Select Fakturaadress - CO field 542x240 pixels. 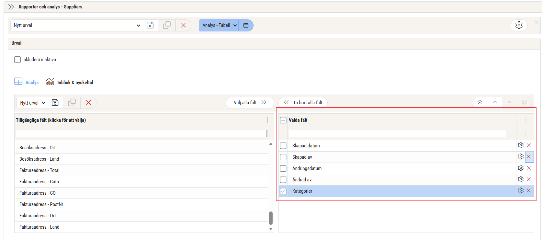point(141,193)
